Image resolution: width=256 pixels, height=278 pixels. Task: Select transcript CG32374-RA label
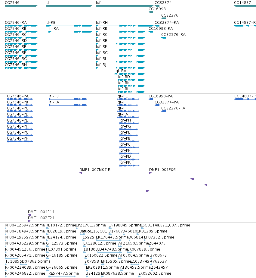tap(167, 23)
